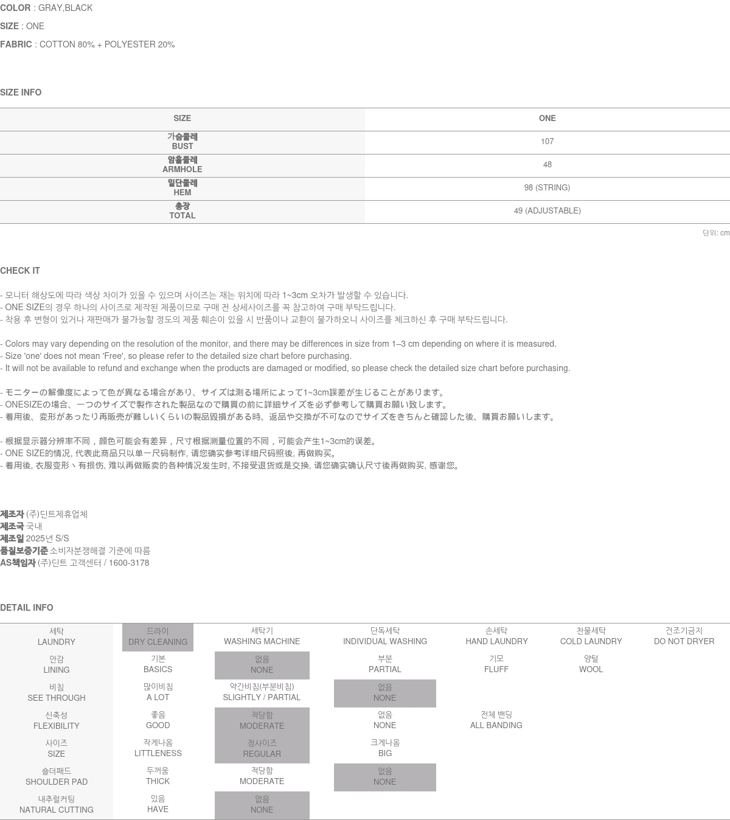Click the "Size 'one' does not mean 'Free'" line

coord(176,356)
